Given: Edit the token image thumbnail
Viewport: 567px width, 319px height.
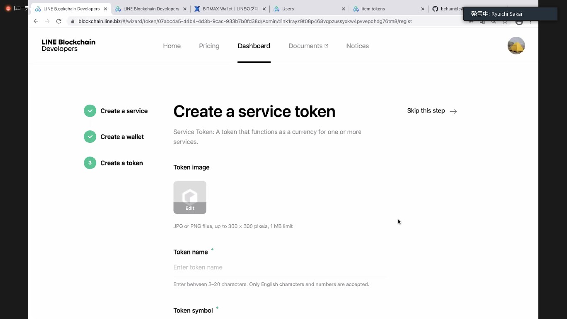Looking at the screenshot, I should 190,197.
